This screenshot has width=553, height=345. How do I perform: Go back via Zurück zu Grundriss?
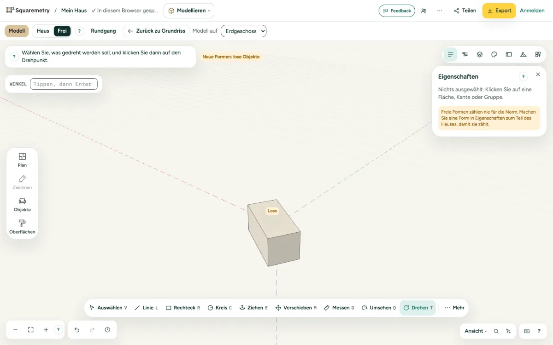tap(156, 31)
